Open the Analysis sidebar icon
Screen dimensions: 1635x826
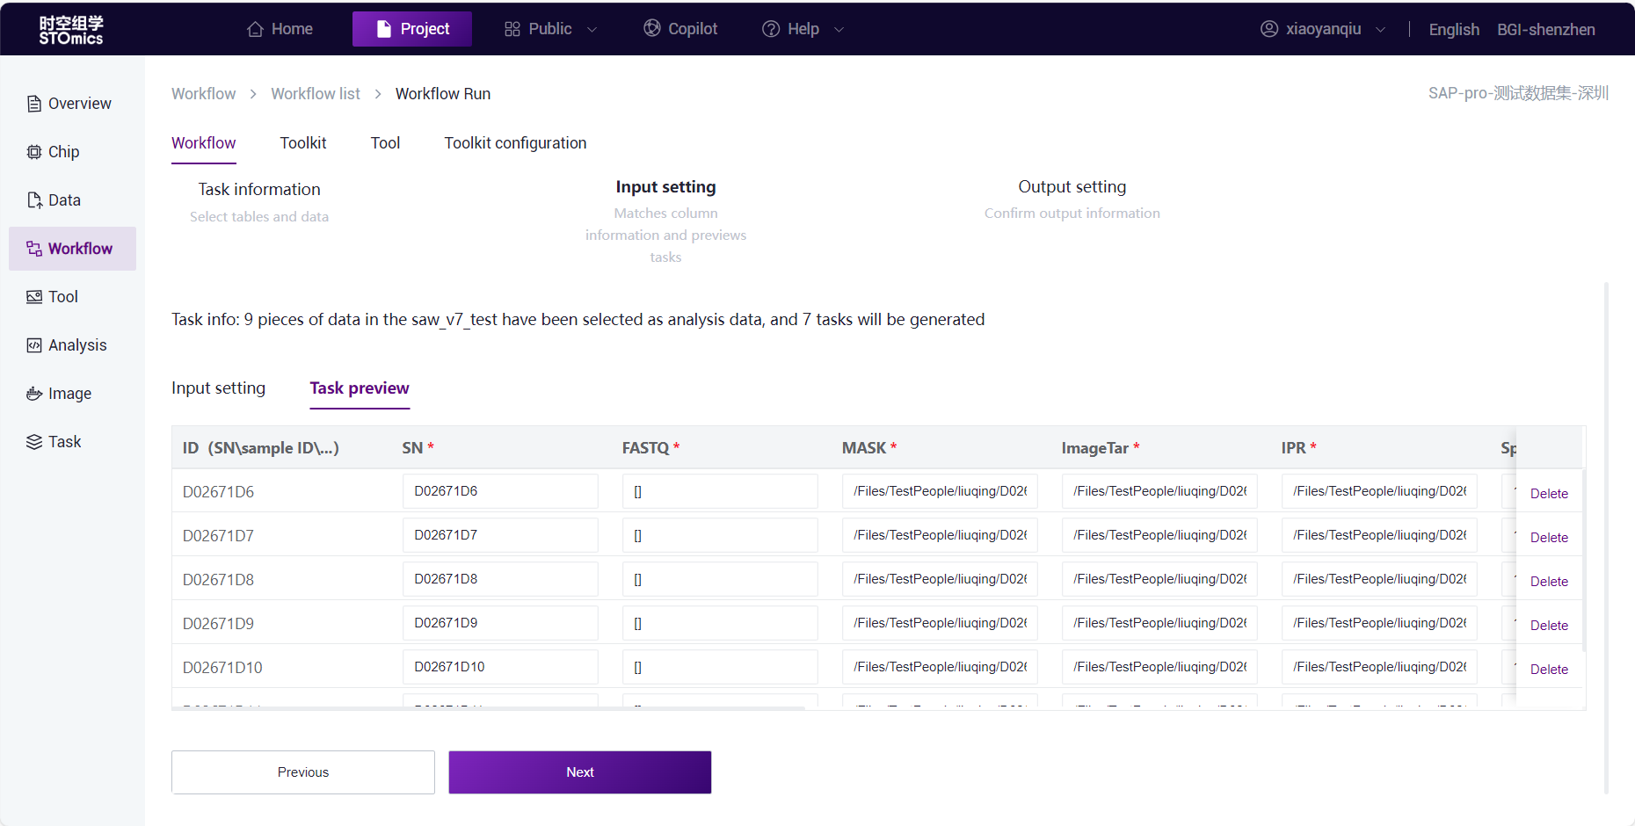[x=34, y=345]
